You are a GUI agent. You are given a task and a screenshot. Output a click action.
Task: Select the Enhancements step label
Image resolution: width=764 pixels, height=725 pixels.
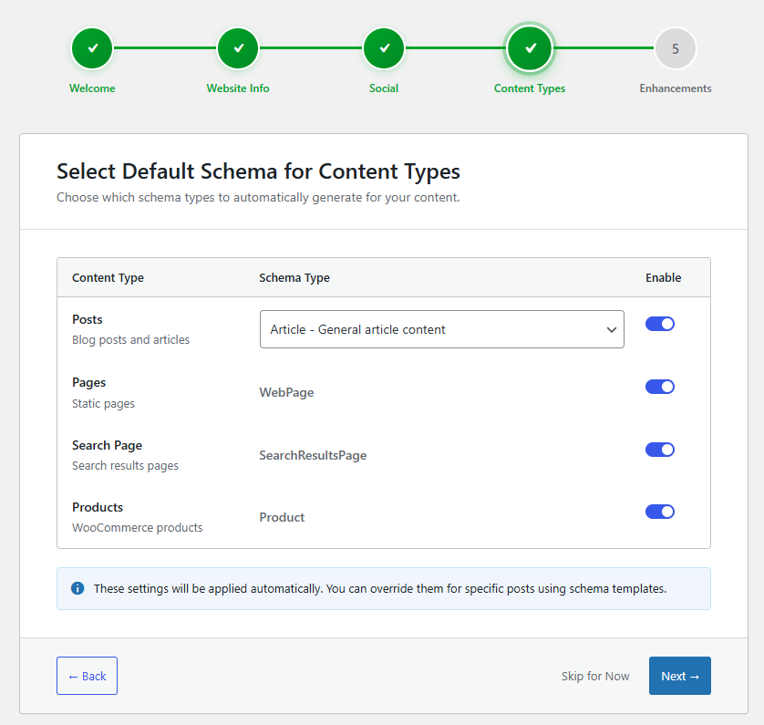tap(675, 88)
